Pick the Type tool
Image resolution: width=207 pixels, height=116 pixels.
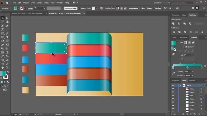pyautogui.click(x=3, y=29)
